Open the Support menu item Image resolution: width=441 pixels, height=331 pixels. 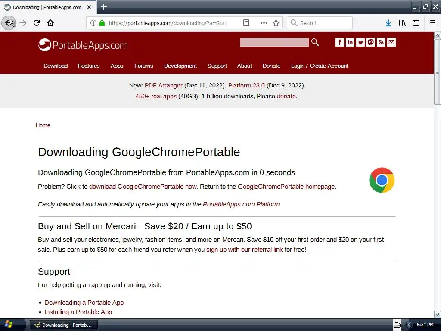pyautogui.click(x=217, y=66)
